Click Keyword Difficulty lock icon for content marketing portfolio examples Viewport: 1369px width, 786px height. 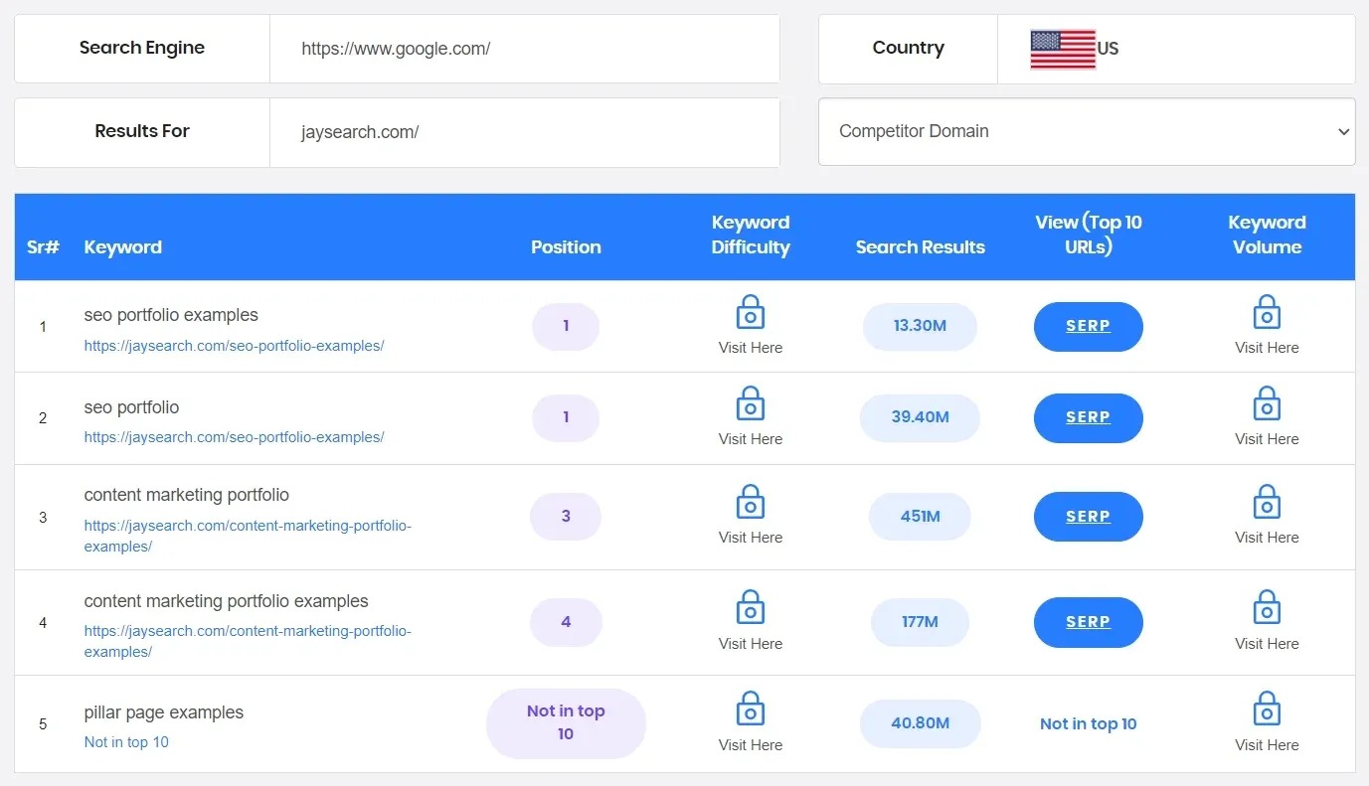(751, 608)
